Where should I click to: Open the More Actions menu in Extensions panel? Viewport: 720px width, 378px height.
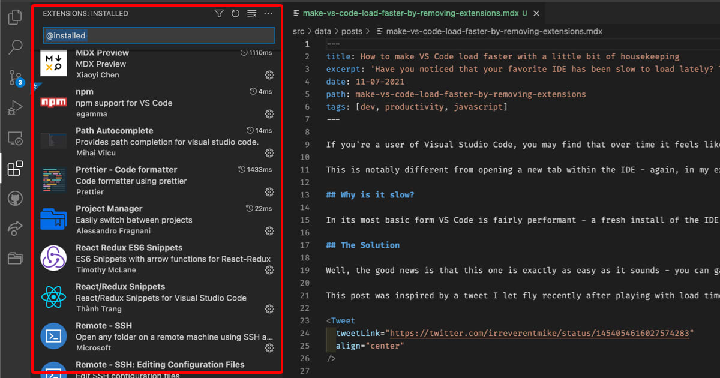point(268,13)
